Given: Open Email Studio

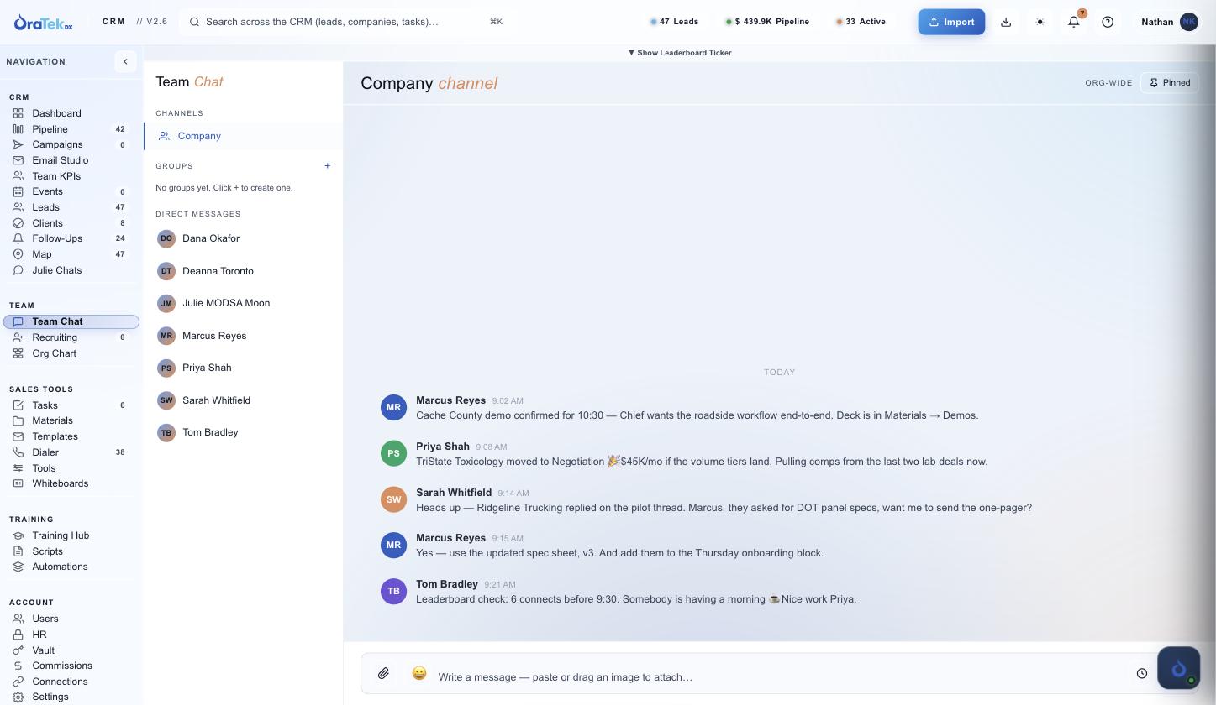Looking at the screenshot, I should 71,160.
